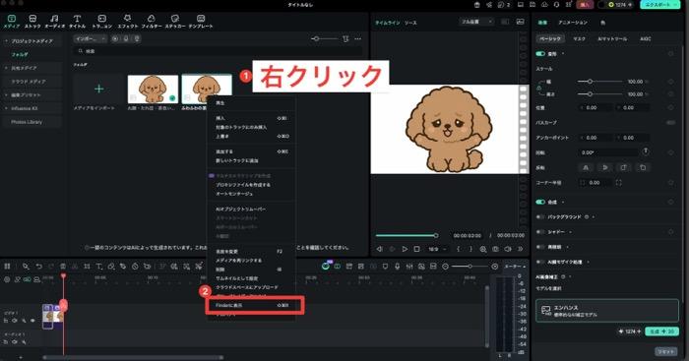This screenshot has height=361, width=689.
Task: Click the Stop square button below preview
Action: (417, 249)
